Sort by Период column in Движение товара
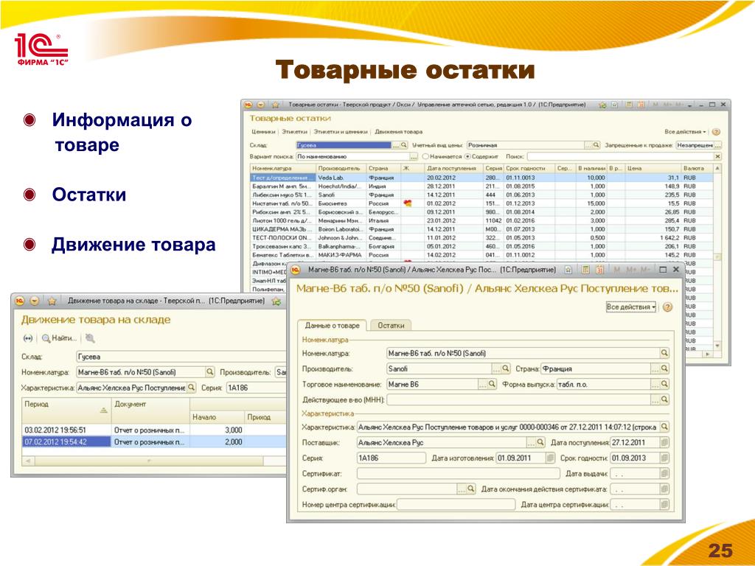The width and height of the screenshot is (755, 566). tap(66, 410)
